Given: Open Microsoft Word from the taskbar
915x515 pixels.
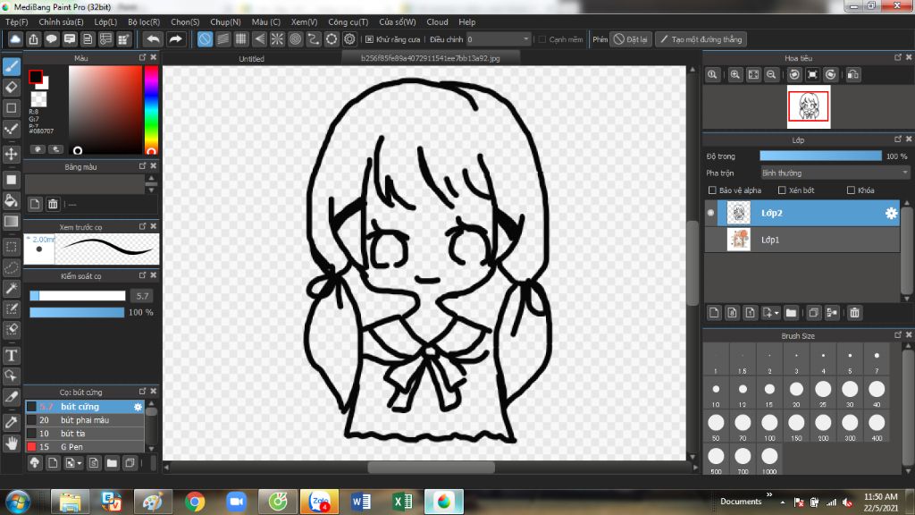Looking at the screenshot, I should [361, 502].
